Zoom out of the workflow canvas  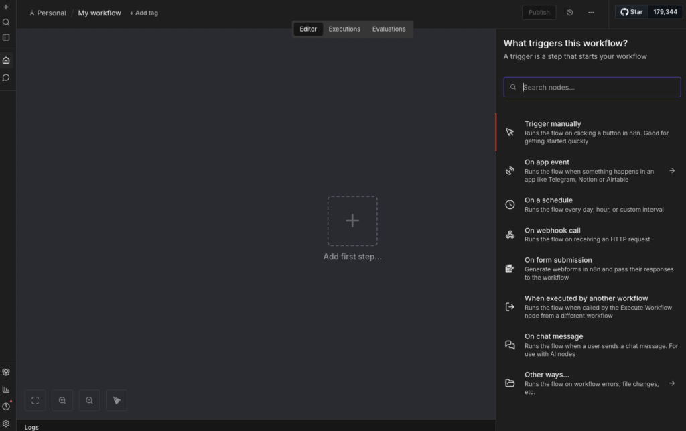[89, 400]
